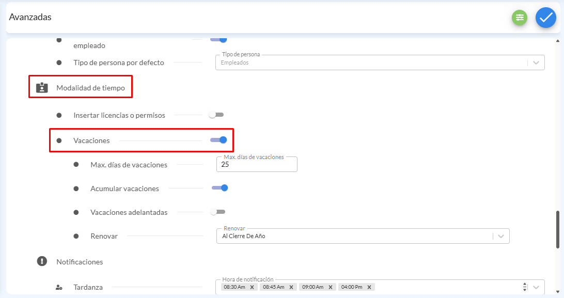
Task: Delete the 09:00 Am time chip
Action: tap(331, 287)
